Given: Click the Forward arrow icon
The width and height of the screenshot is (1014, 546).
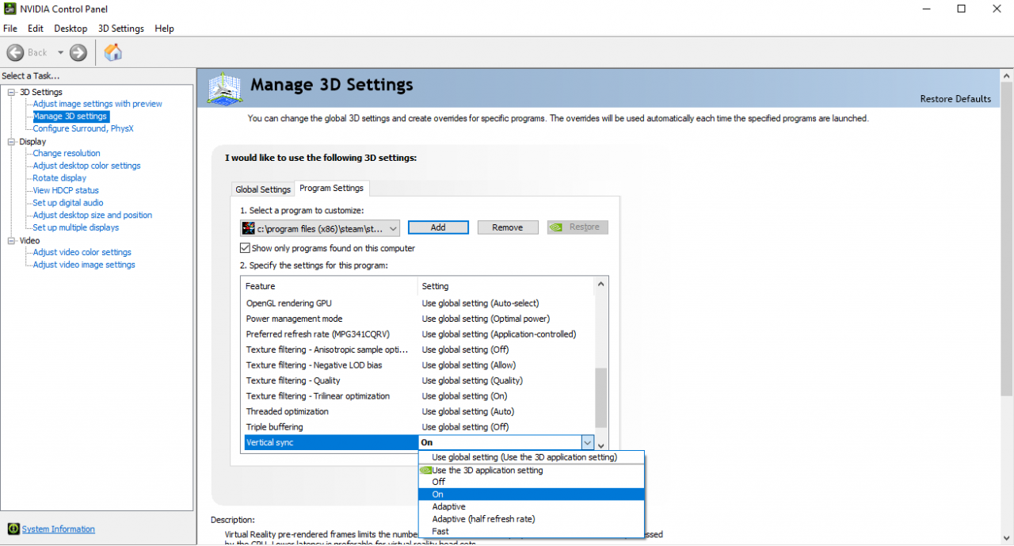Looking at the screenshot, I should [x=78, y=52].
